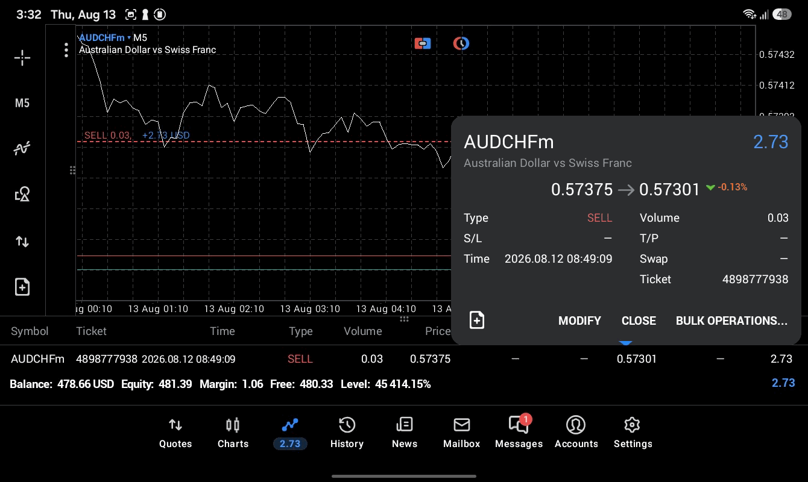Click the Volume column header
The image size is (808, 482).
pos(362,331)
